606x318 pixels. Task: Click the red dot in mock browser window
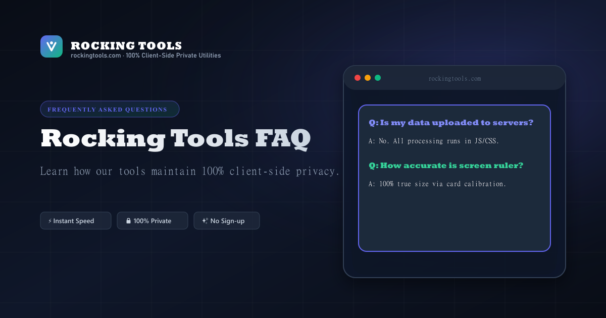point(358,78)
